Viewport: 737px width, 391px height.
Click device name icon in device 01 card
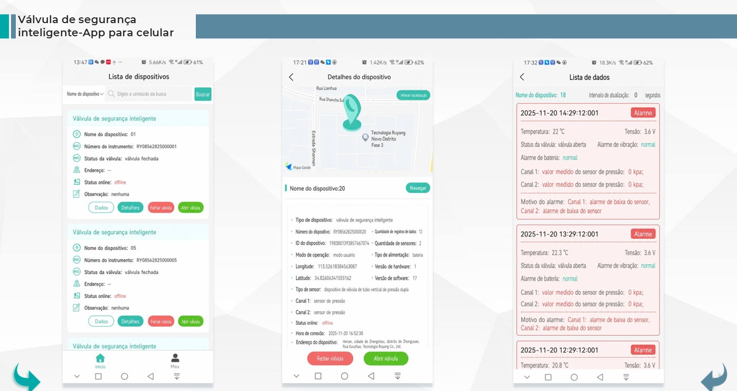coord(76,134)
